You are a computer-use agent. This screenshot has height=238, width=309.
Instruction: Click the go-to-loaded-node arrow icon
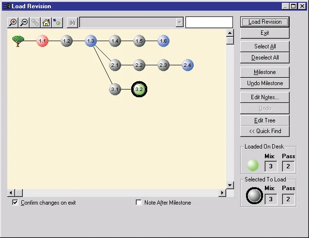tap(57, 22)
